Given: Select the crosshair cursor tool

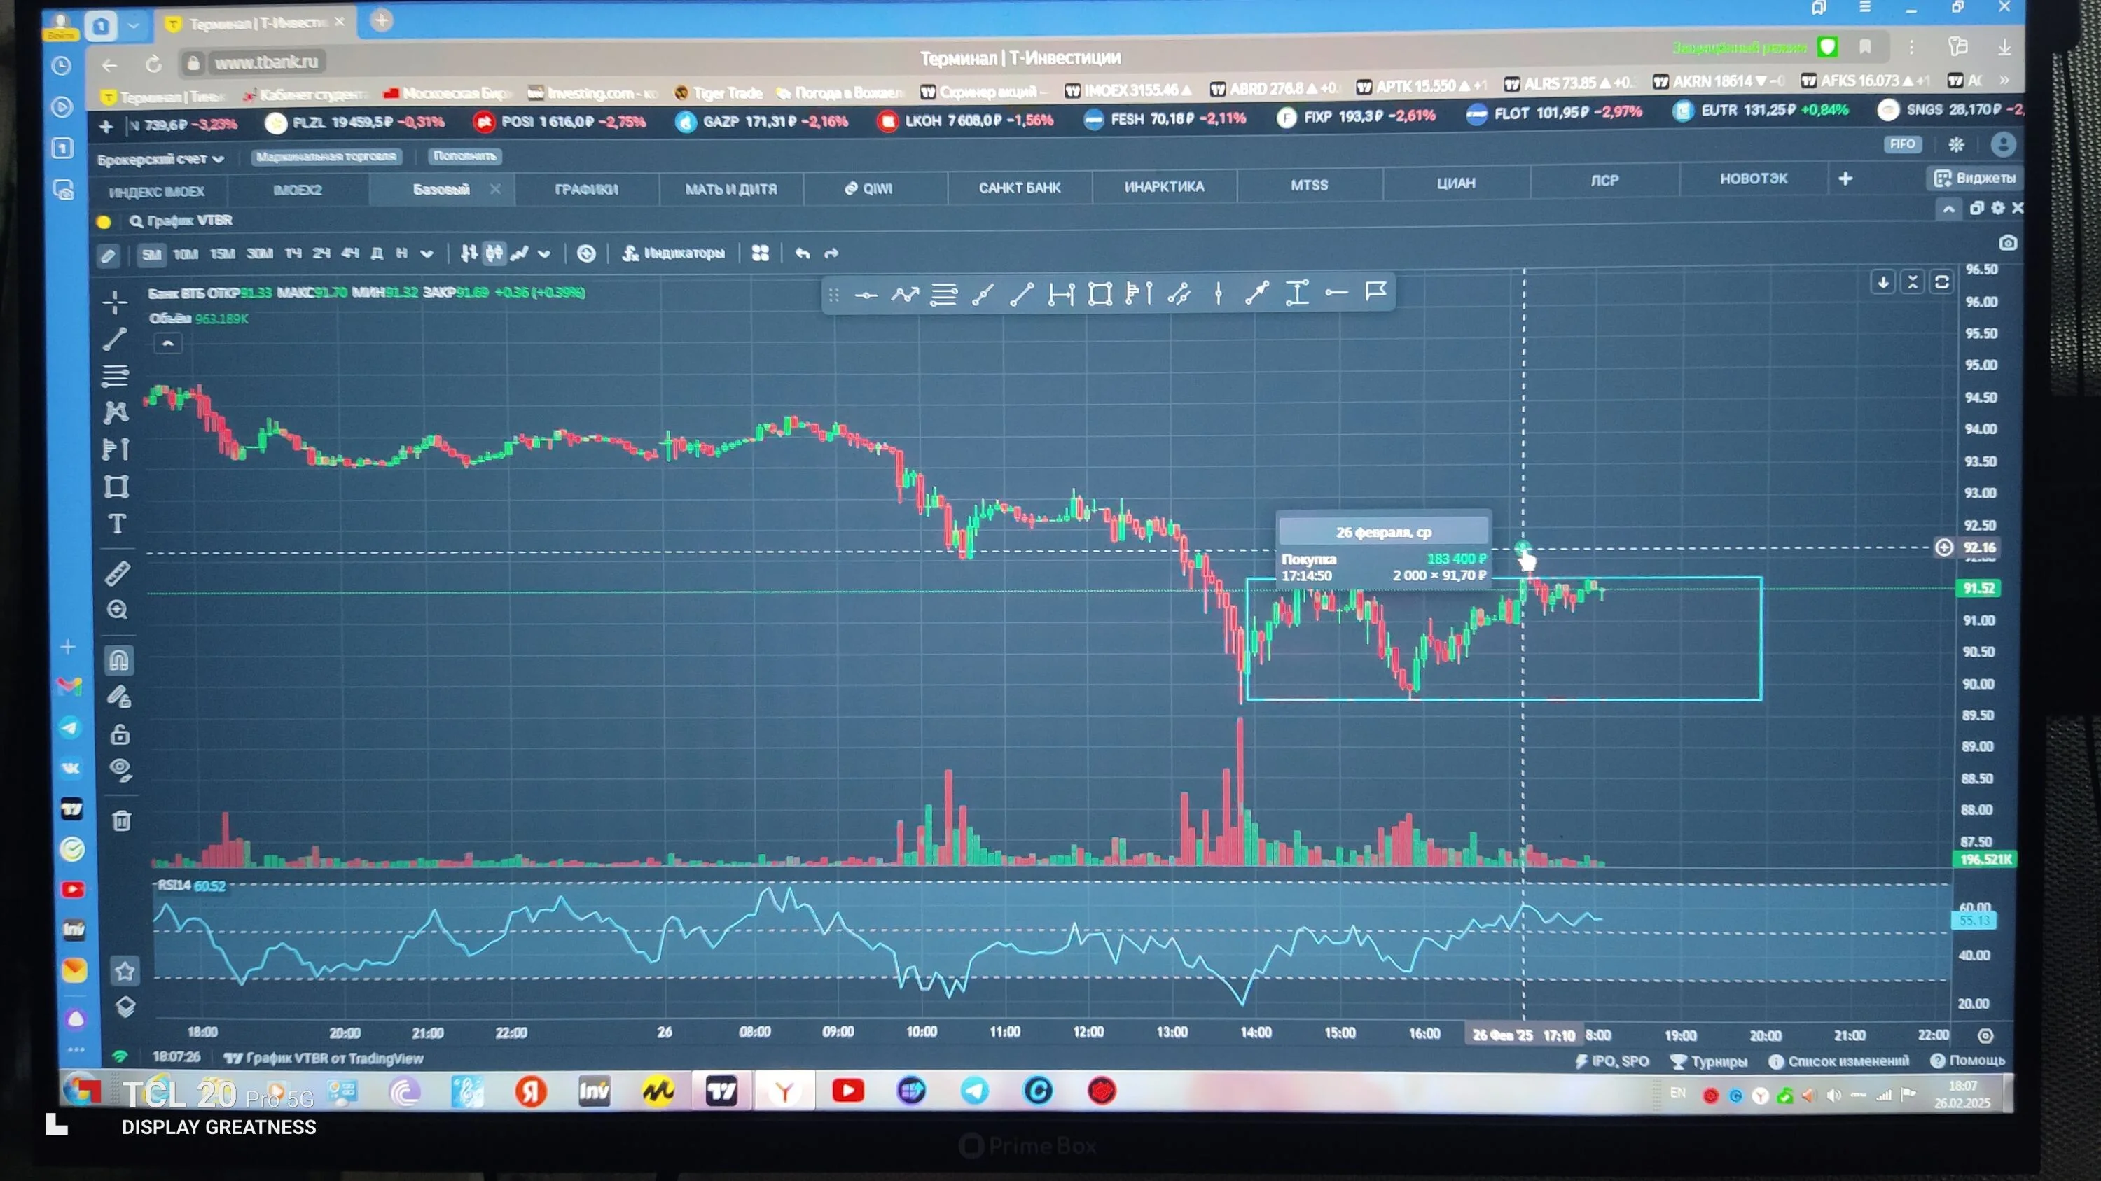Looking at the screenshot, I should pos(115,302).
